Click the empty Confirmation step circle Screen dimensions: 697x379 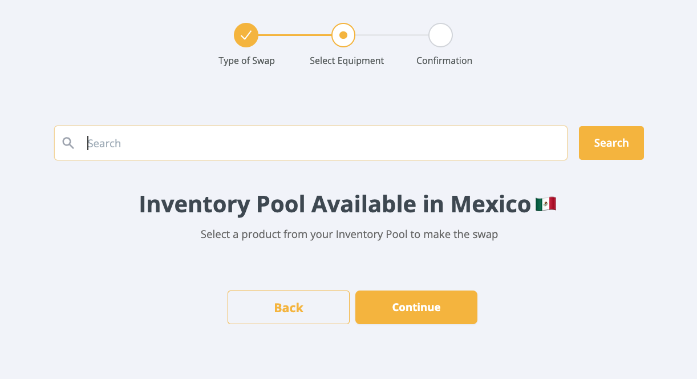pyautogui.click(x=440, y=35)
